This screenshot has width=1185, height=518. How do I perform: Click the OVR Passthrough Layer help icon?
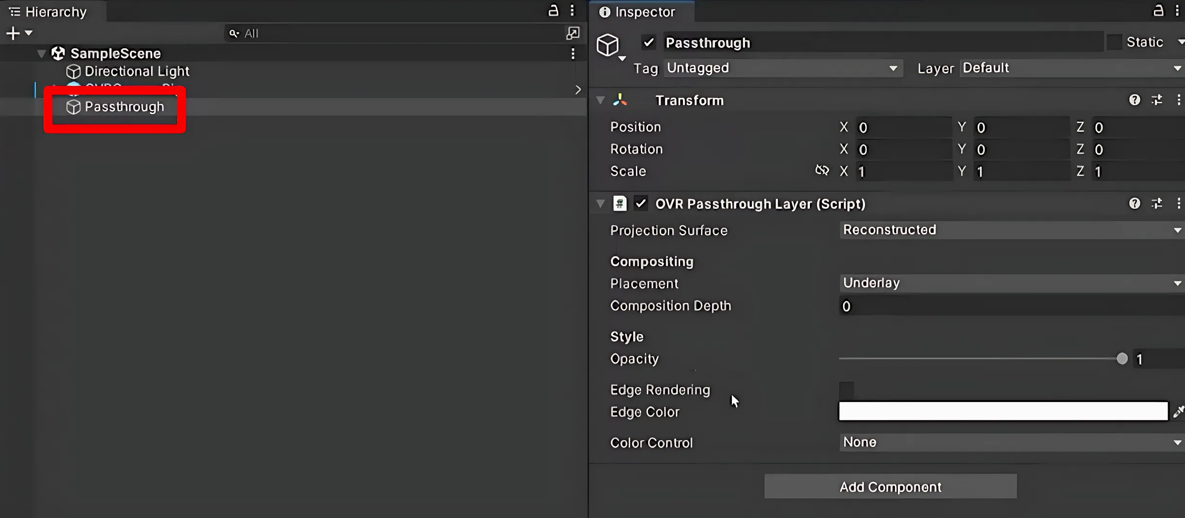point(1135,203)
